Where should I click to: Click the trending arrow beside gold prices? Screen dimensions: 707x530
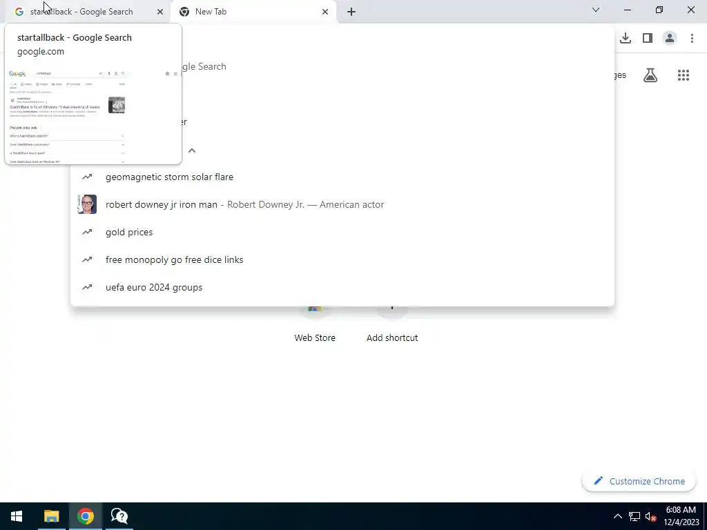pos(87,232)
